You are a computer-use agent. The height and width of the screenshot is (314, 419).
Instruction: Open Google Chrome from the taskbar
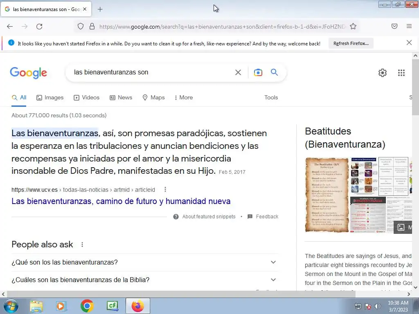point(87,306)
